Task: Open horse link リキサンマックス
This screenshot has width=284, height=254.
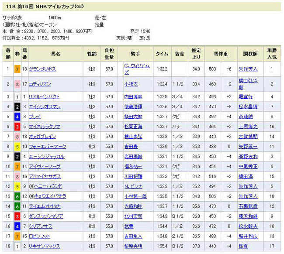Action: coord(44,247)
